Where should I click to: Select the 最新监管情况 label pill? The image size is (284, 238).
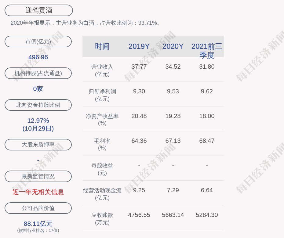click(38, 176)
